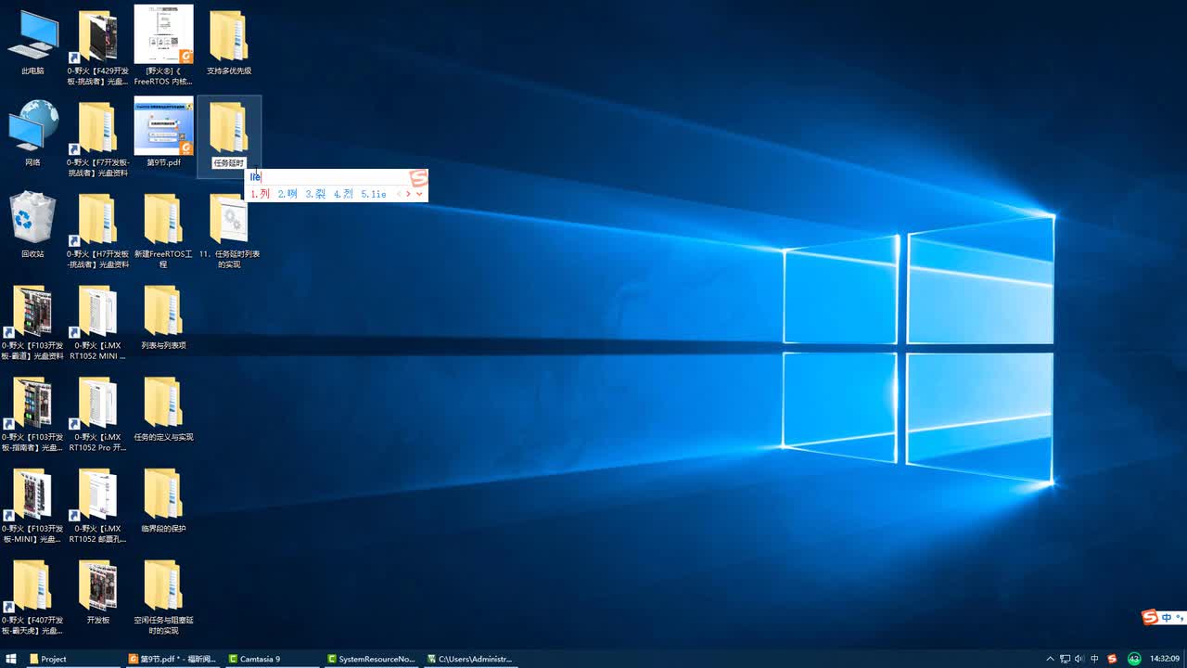Switch to the SystemResourceNo... taskbar window
This screenshot has width=1187, height=668.
coord(372,659)
